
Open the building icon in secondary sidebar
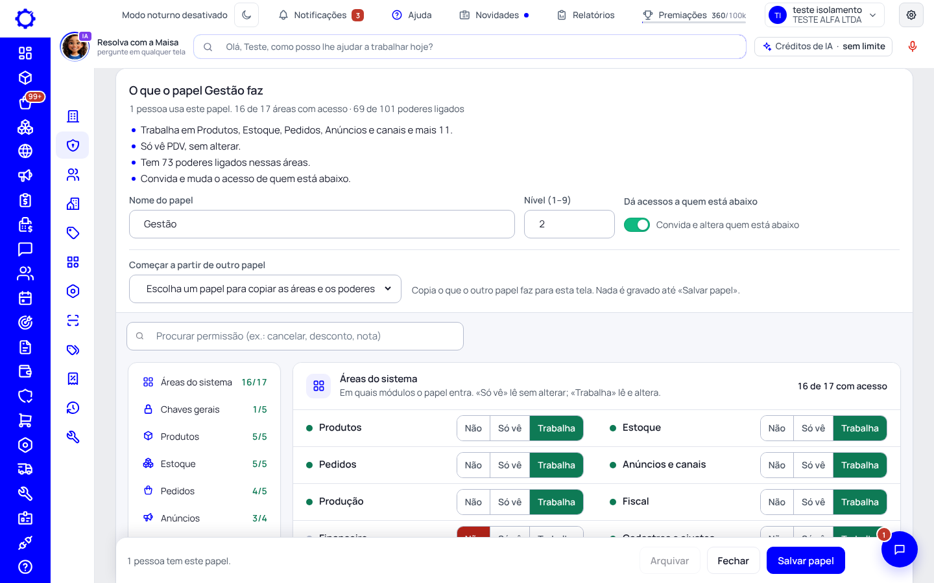73,116
